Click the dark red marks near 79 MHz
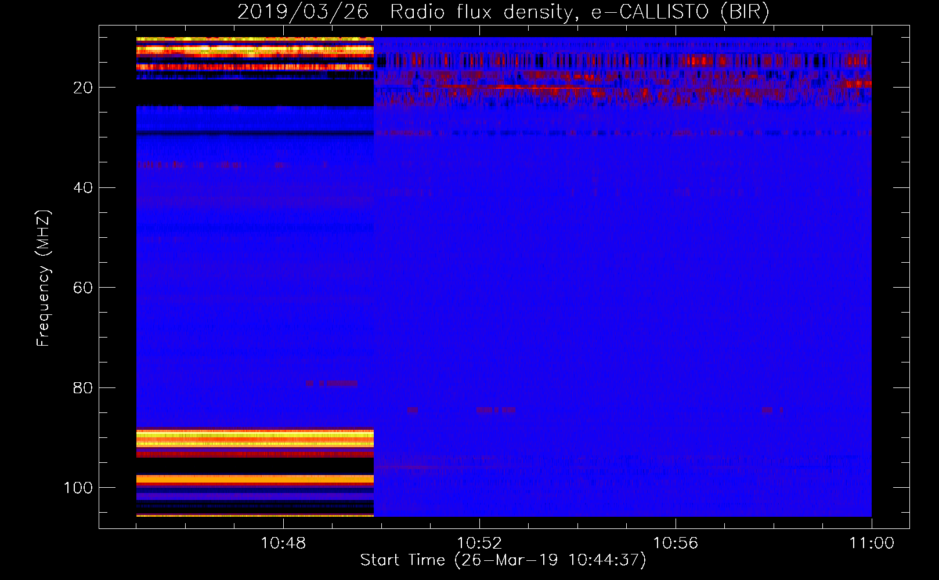939x580 pixels. click(331, 383)
